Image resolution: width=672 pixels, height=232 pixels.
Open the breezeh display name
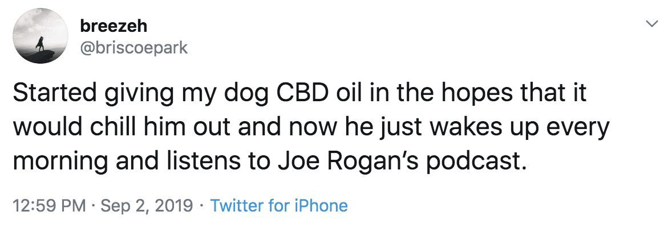[114, 26]
